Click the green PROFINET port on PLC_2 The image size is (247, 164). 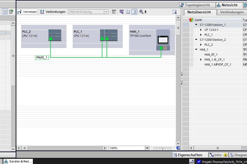pos(51,39)
